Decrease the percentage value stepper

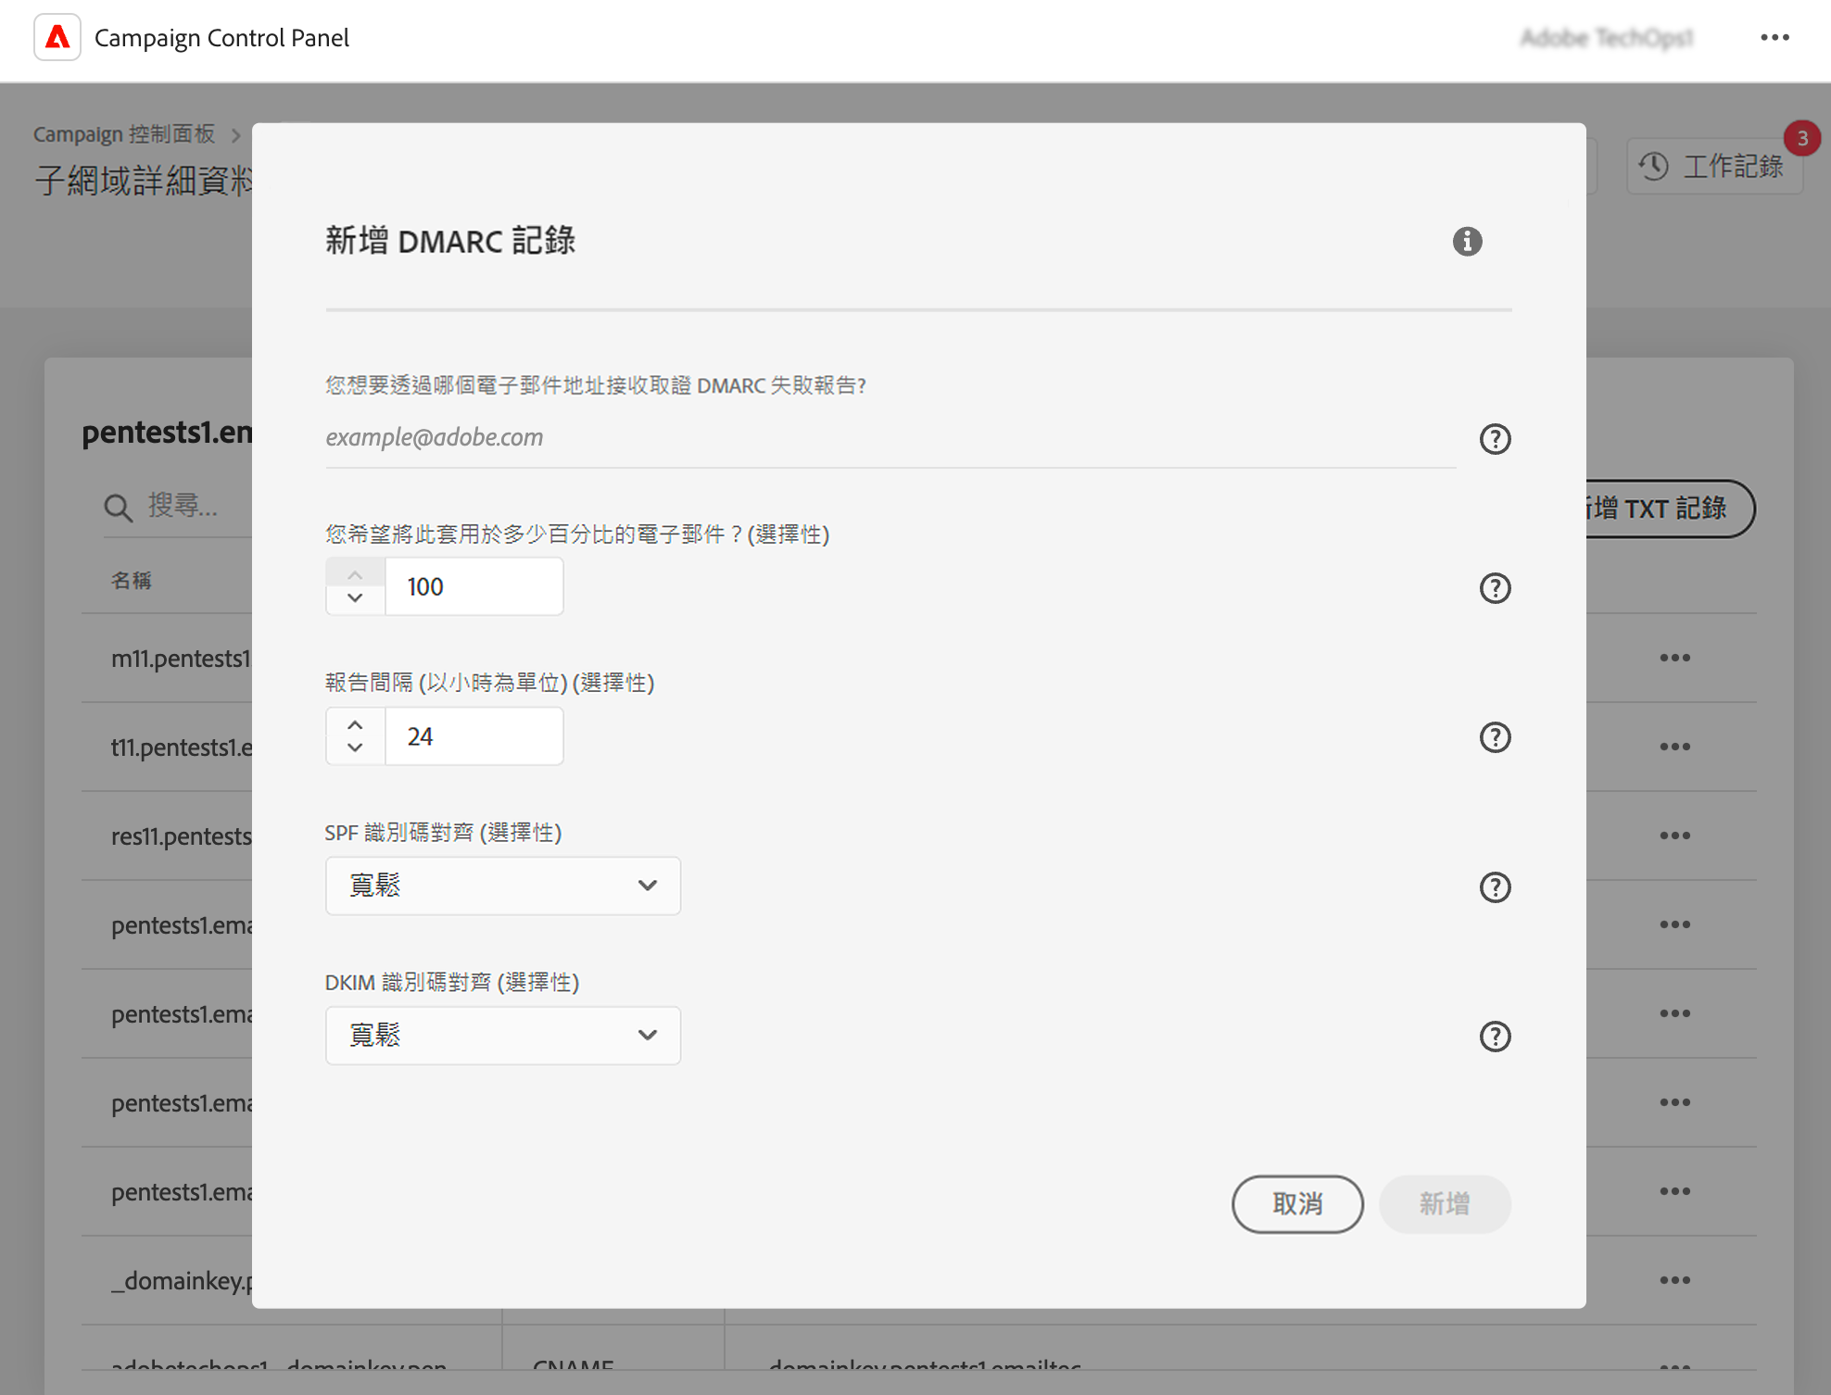tap(355, 598)
